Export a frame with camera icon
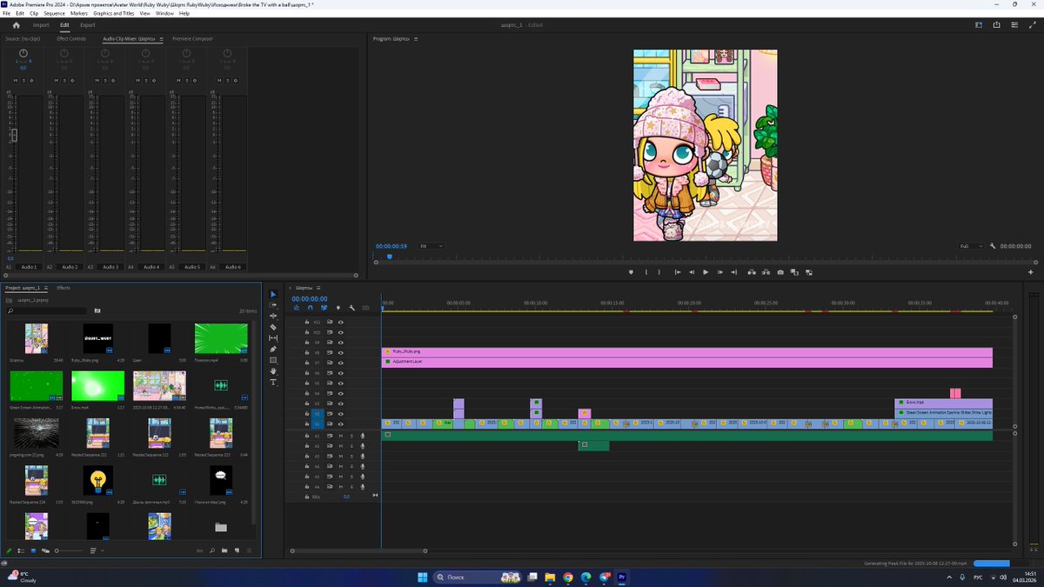The image size is (1044, 587). [780, 272]
